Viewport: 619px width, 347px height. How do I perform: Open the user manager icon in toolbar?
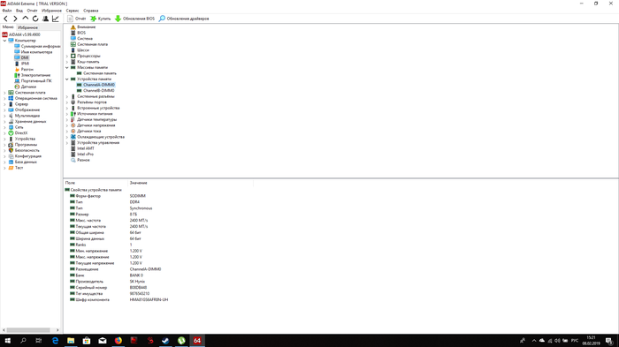point(45,19)
